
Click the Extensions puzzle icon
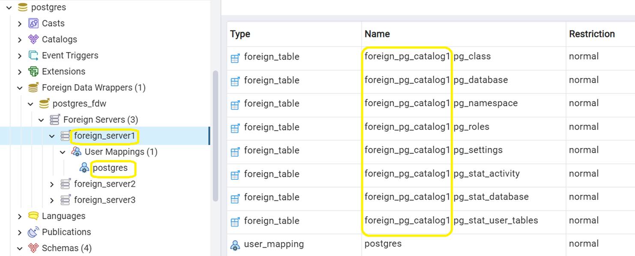point(33,71)
